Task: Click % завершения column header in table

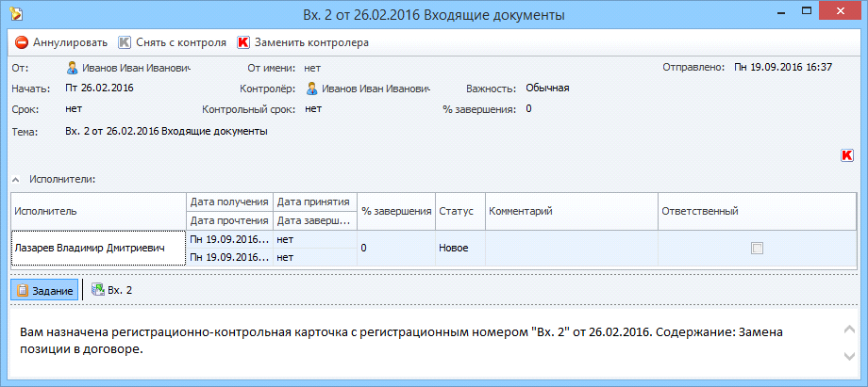Action: click(396, 211)
